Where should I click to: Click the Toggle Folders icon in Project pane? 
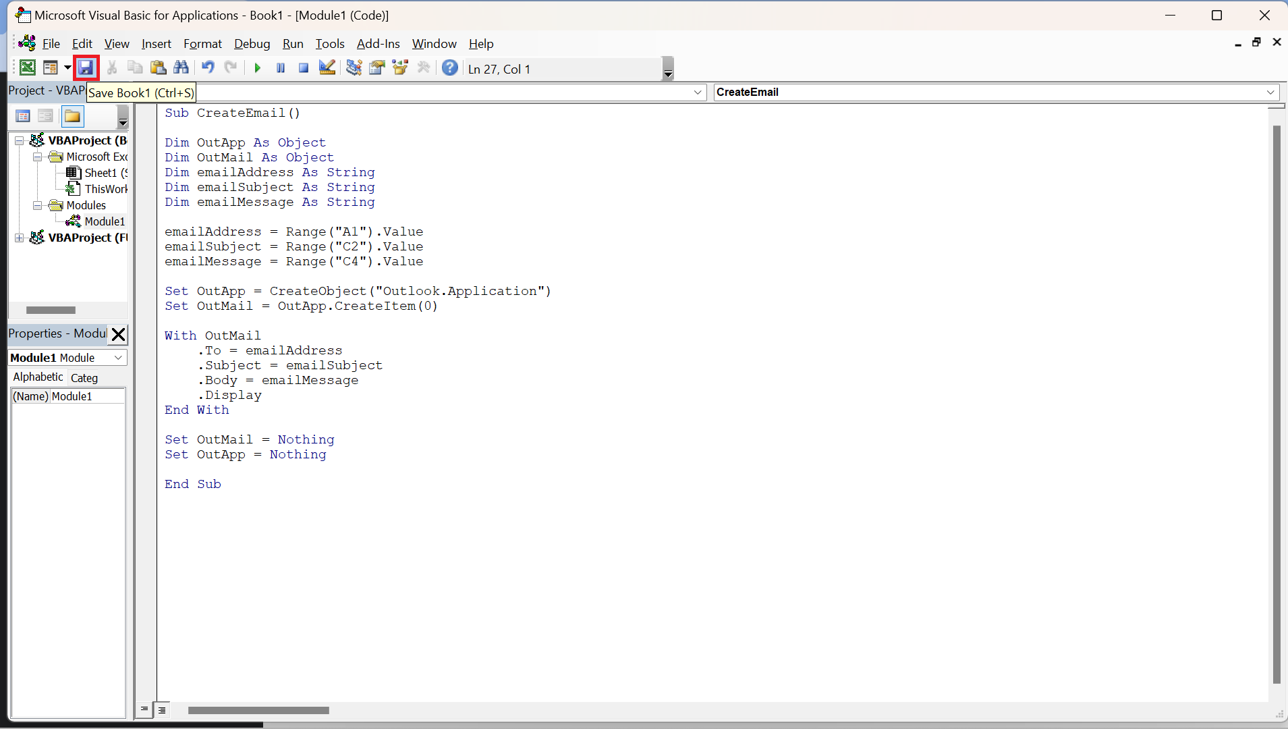click(x=72, y=117)
